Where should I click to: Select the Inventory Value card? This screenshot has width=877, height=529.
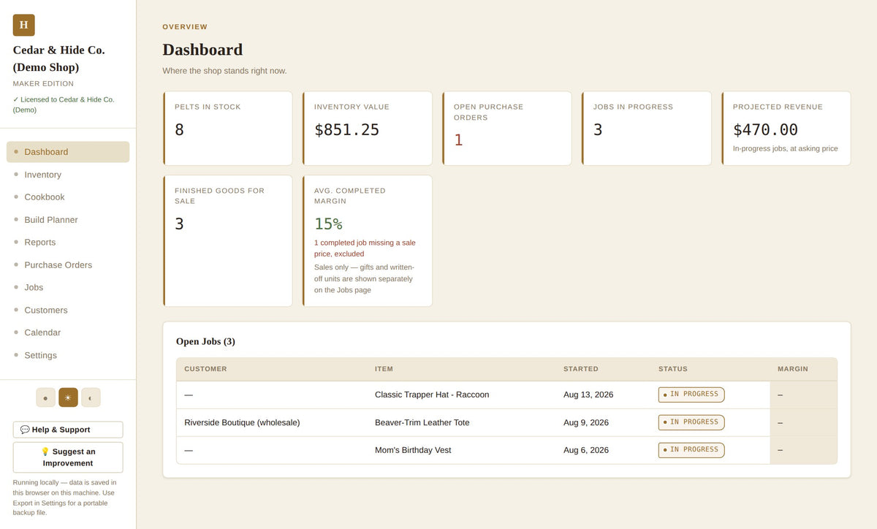(368, 129)
